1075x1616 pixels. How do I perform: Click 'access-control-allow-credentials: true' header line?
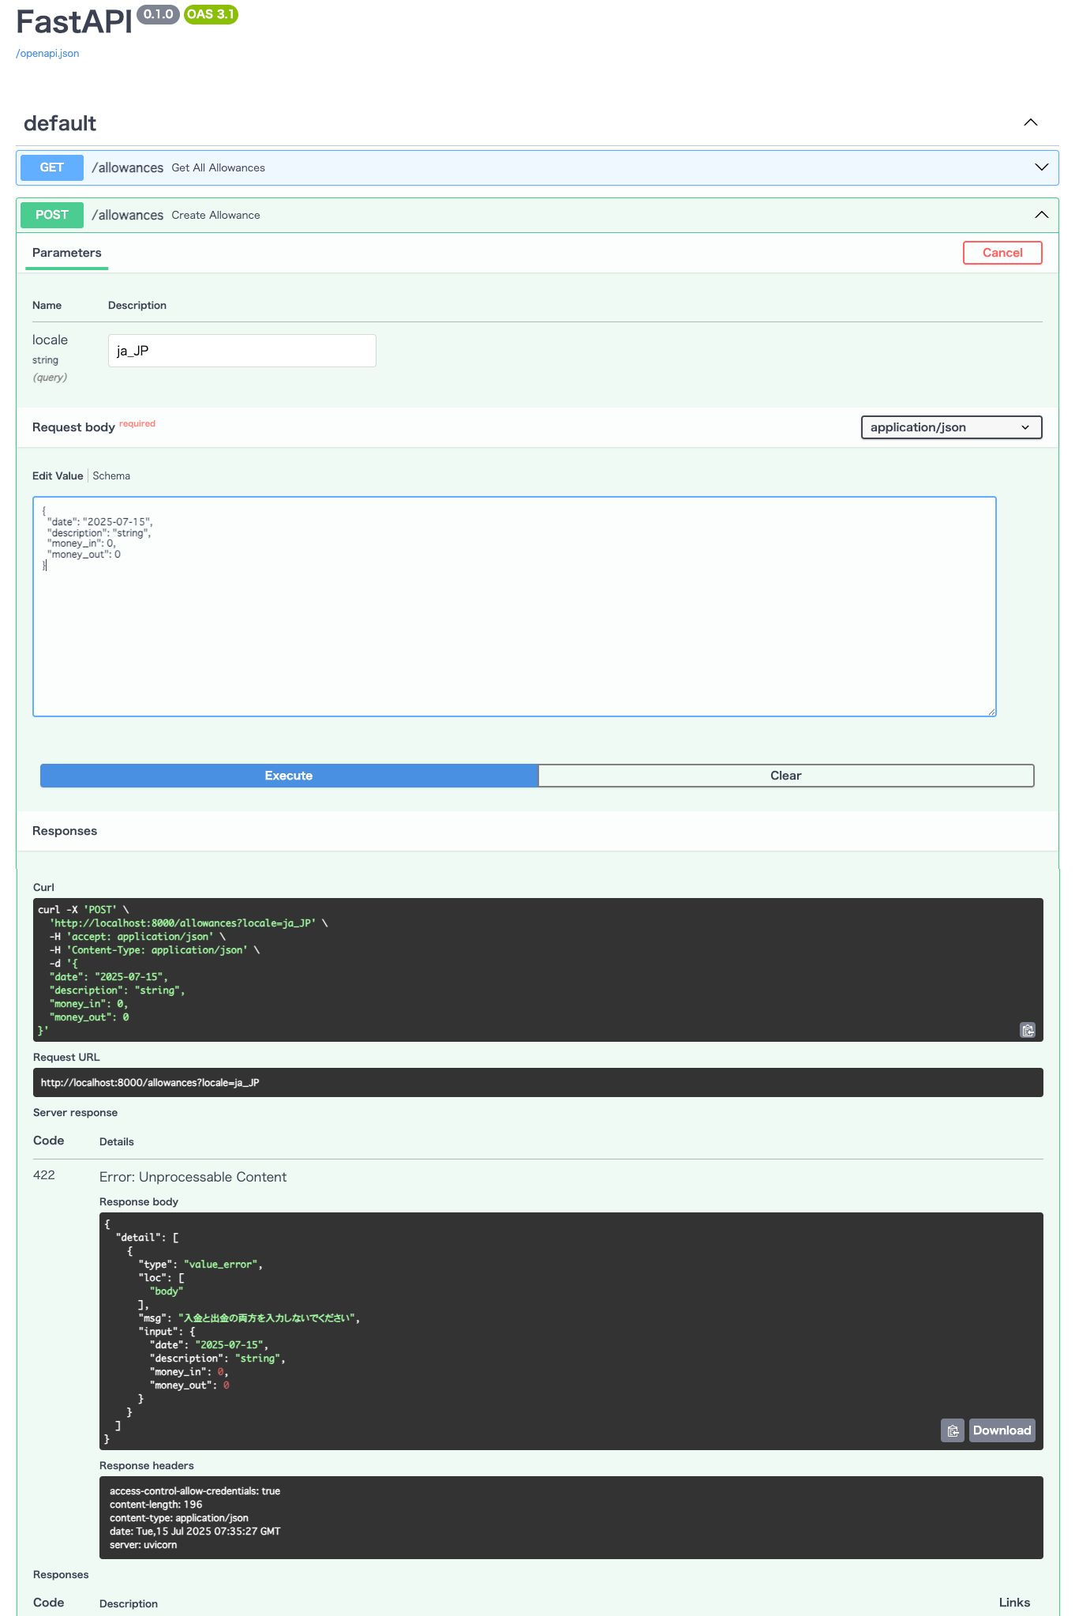tap(195, 1491)
